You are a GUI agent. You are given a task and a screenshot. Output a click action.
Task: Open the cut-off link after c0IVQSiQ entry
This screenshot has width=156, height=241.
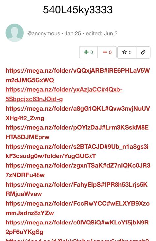pos(77,240)
